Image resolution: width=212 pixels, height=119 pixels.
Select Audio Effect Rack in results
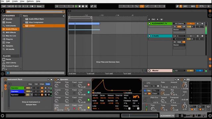pos(36,19)
